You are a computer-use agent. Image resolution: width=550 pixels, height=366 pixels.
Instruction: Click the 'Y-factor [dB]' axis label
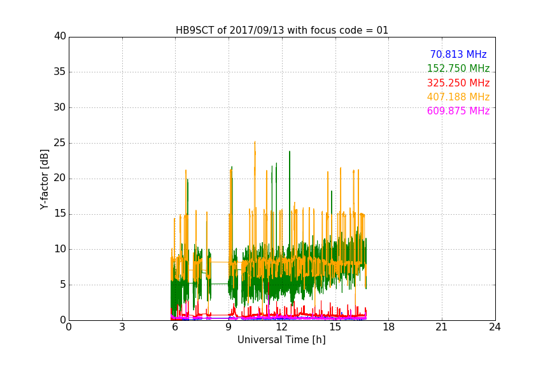45,179
